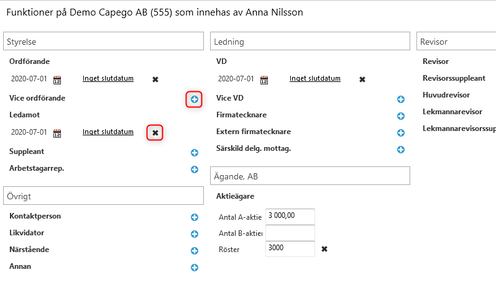The height and width of the screenshot is (298, 496).
Task: Click the Vice ordförande label
Action: 37,98
